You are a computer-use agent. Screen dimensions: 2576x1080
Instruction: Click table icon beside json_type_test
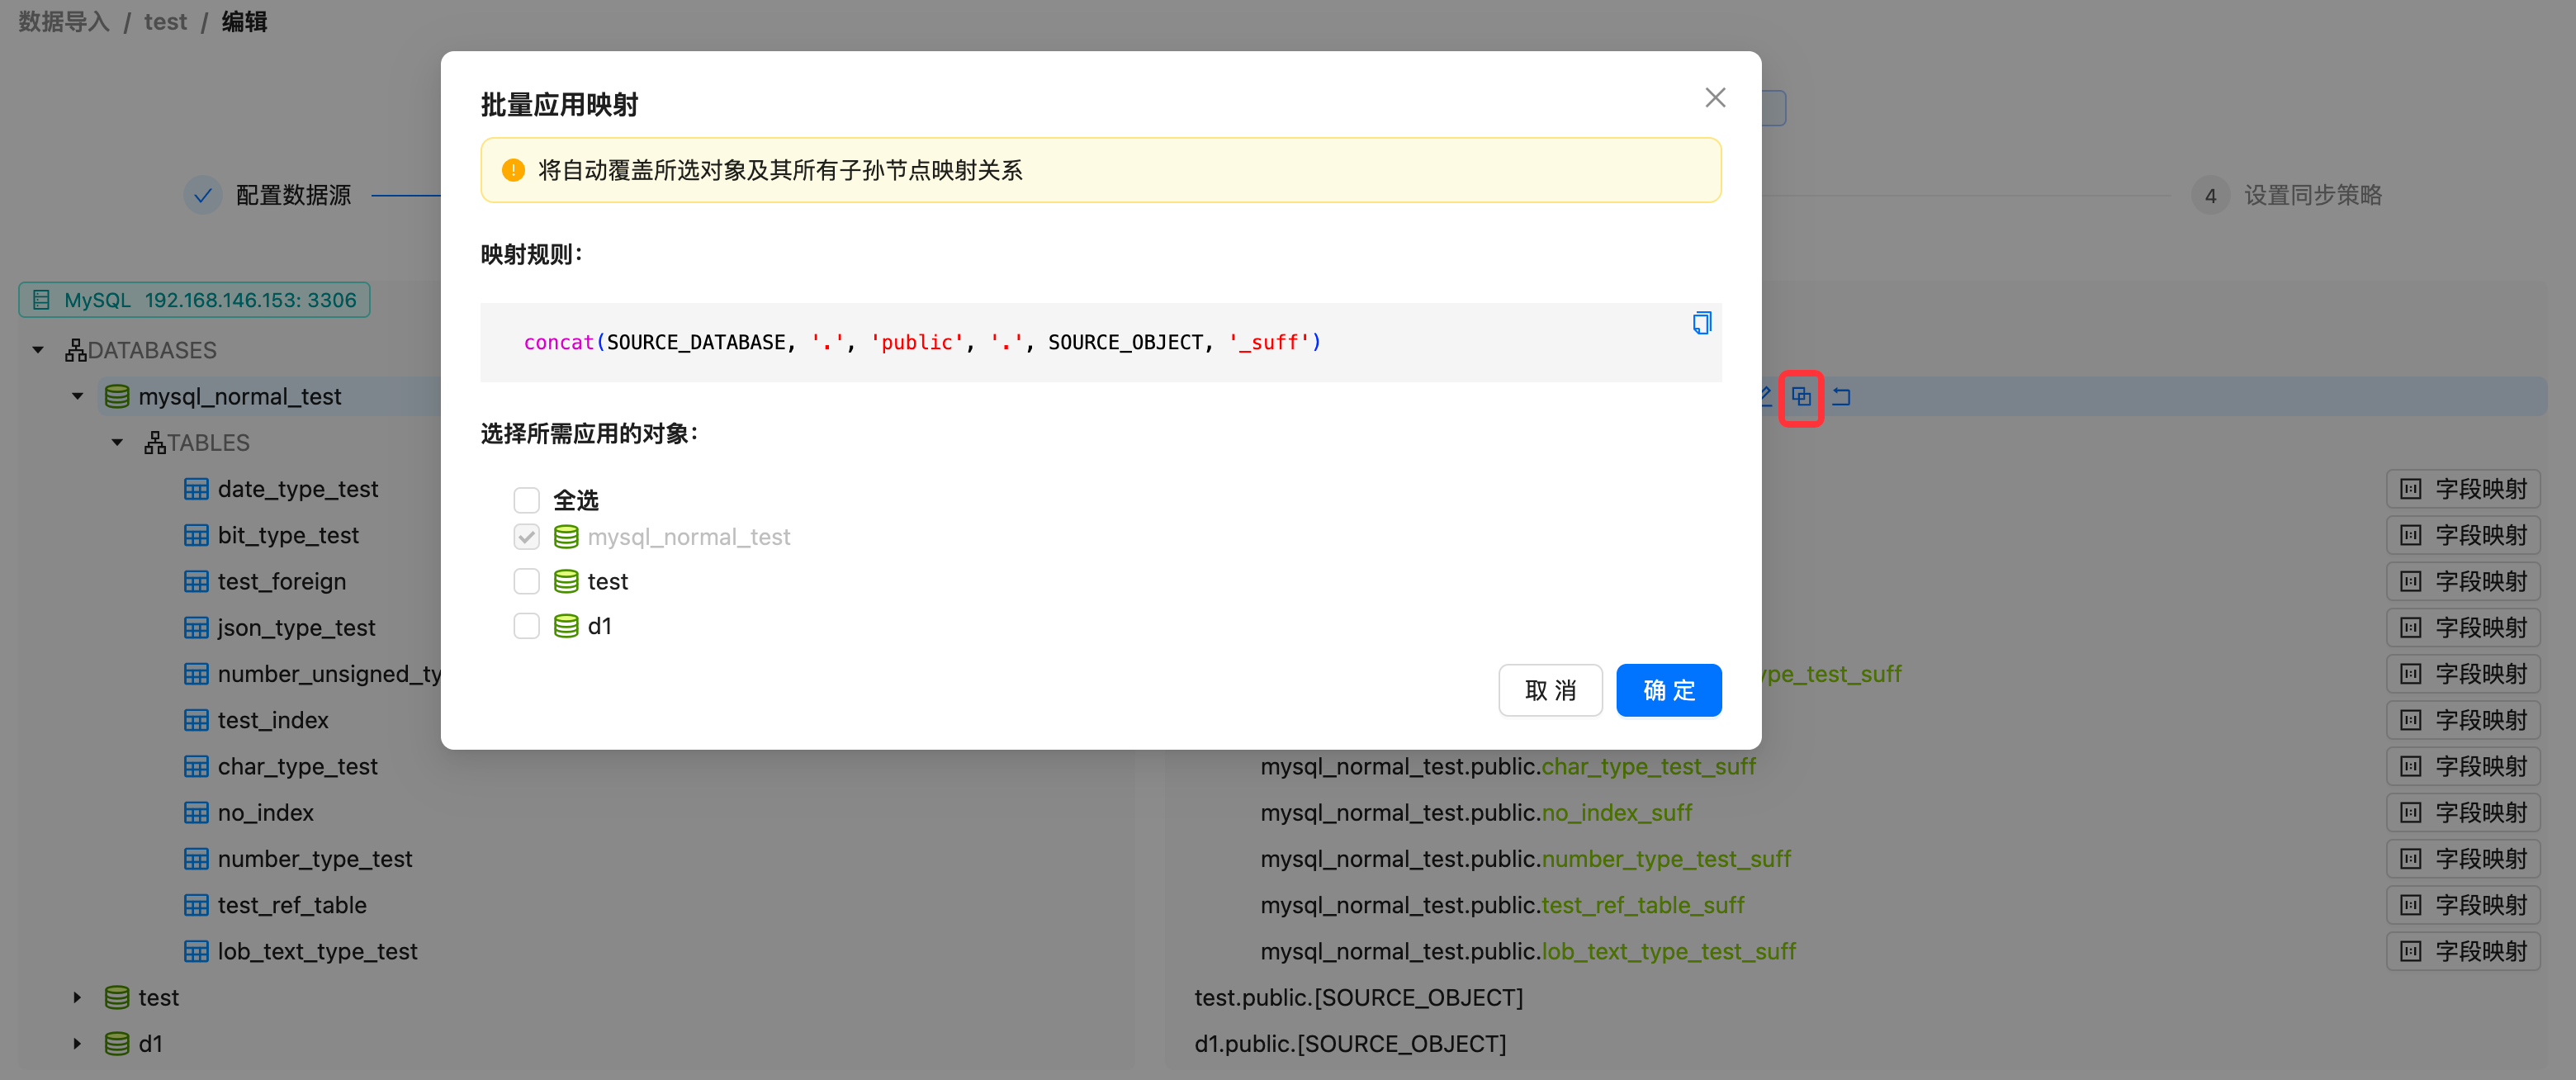pos(196,627)
